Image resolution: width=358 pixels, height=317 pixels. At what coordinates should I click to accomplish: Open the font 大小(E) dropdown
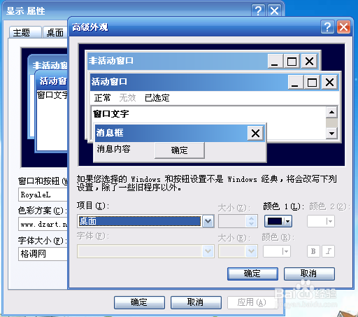238,251
